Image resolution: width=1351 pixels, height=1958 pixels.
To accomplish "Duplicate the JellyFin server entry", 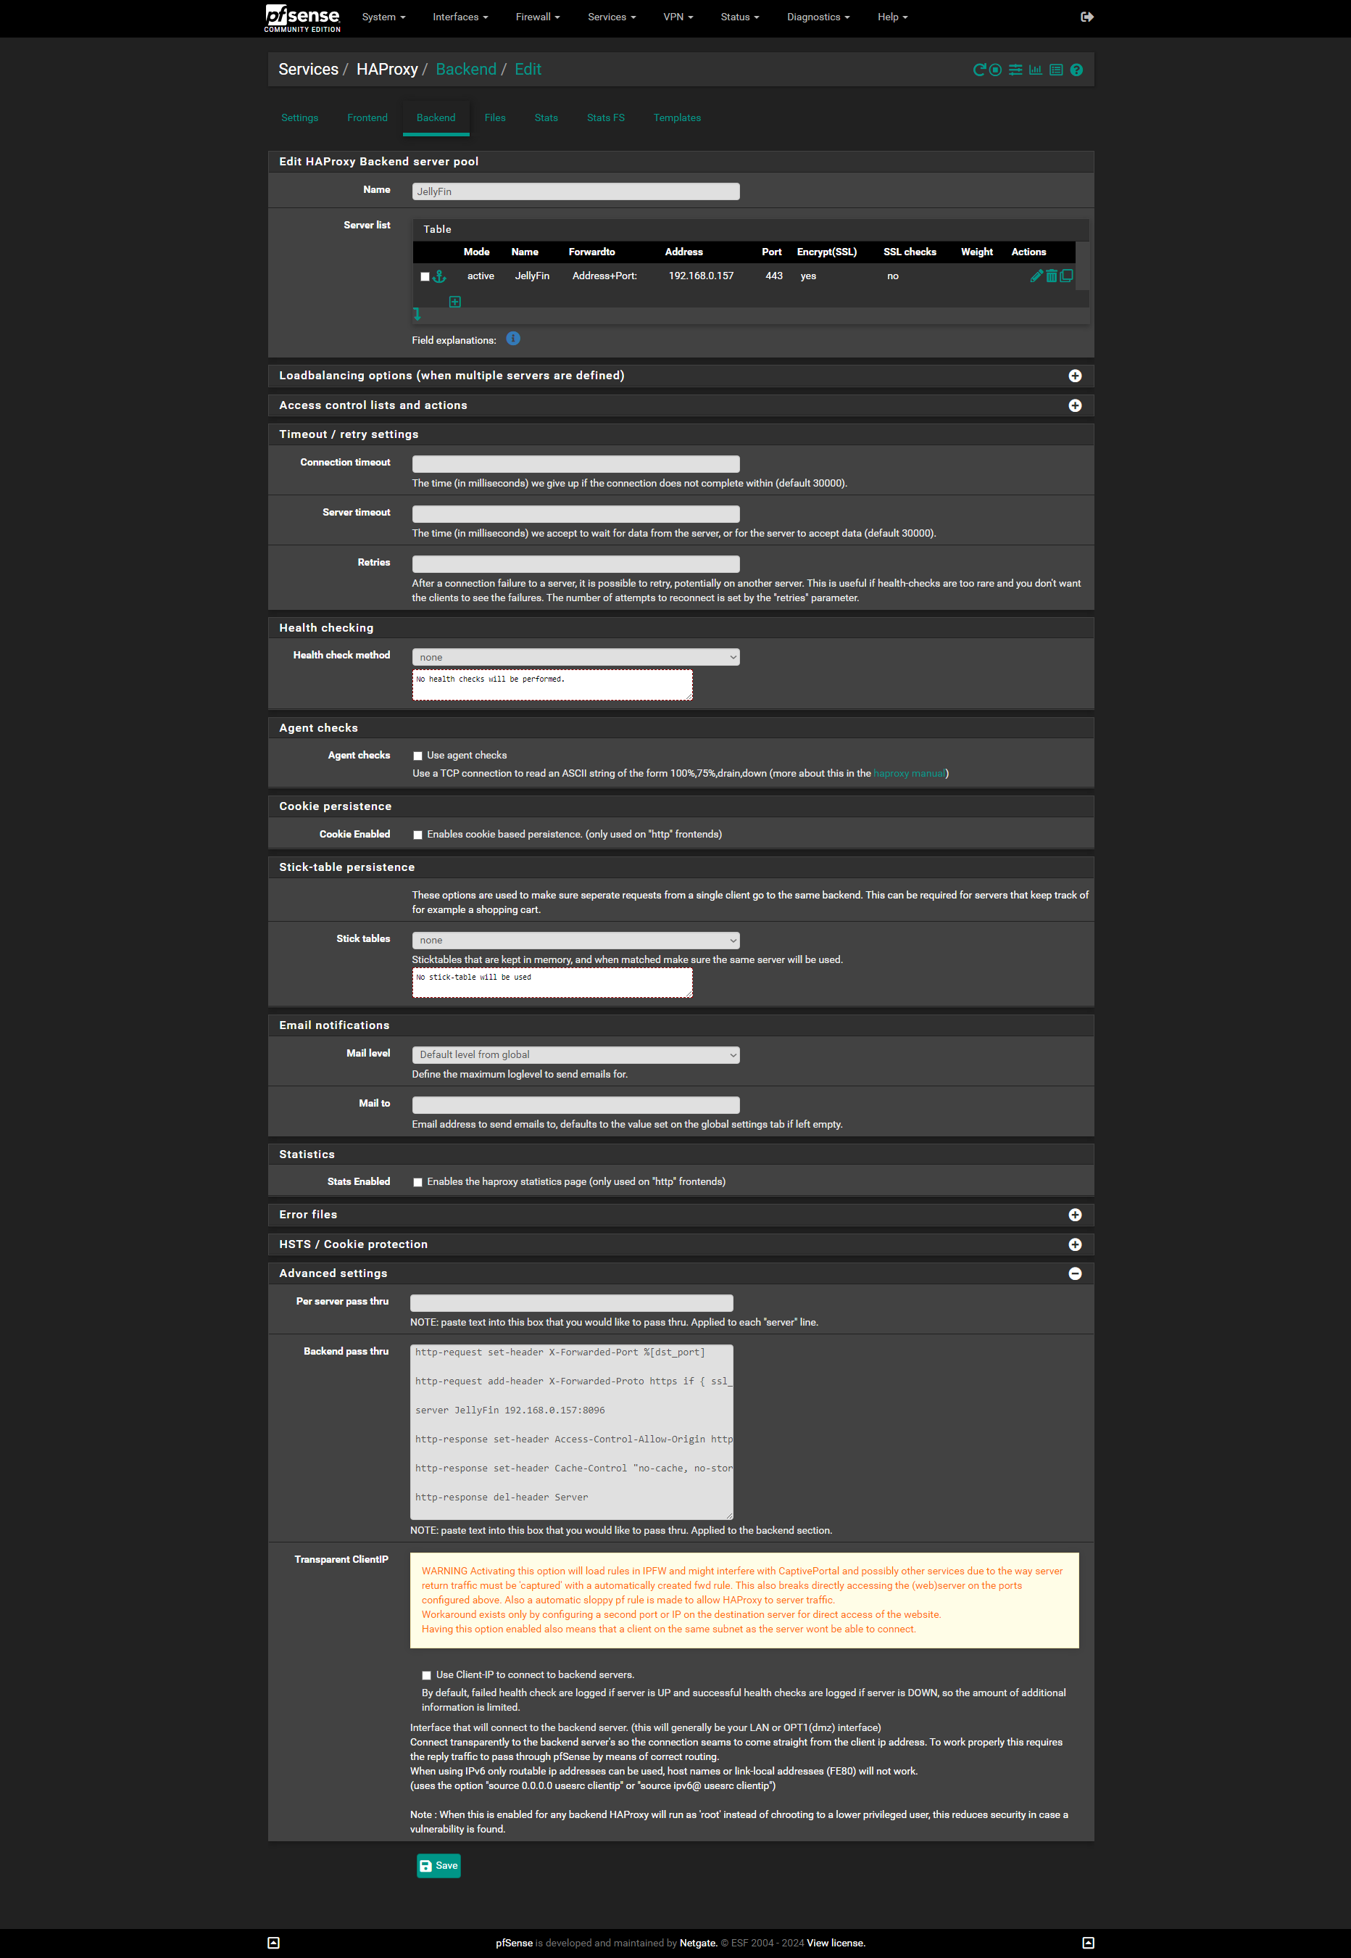I will coord(1067,276).
